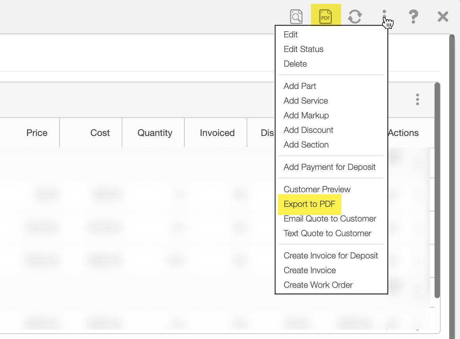Select Create Work Order option
The image size is (460, 339).
(x=318, y=285)
